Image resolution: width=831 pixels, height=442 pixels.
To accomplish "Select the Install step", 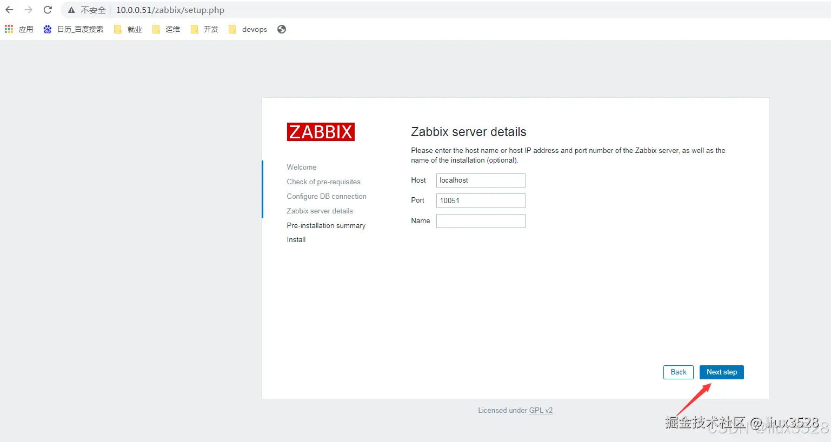I will (296, 240).
